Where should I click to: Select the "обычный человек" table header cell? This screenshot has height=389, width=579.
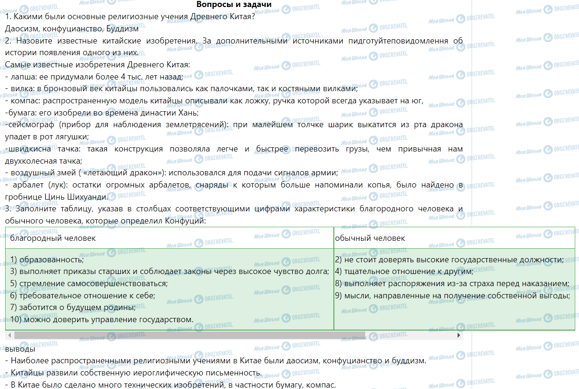370,238
